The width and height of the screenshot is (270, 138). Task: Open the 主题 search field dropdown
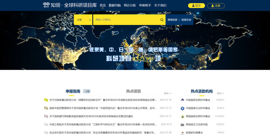pyautogui.click(x=83, y=20)
